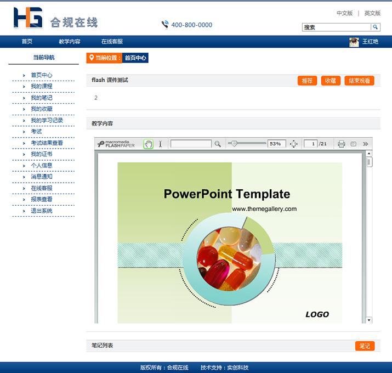This screenshot has width=392, height=373.
Task: Open 教学内容 in the top navigation bar
Action: tap(70, 42)
